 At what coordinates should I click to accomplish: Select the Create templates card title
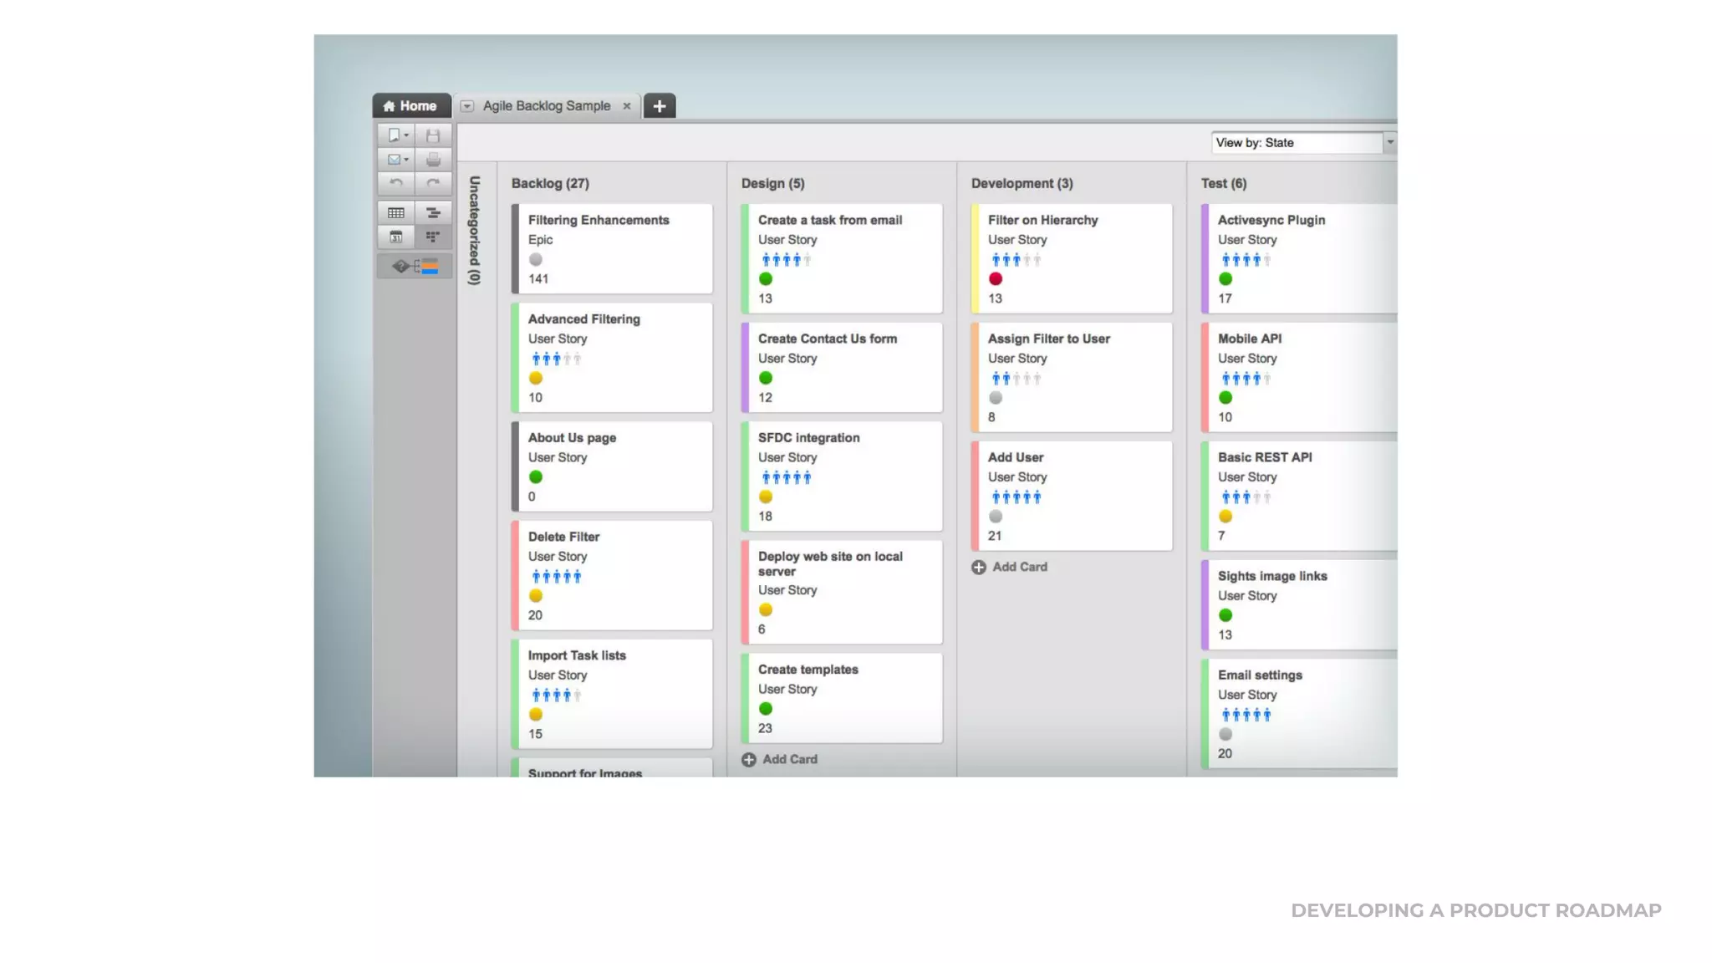point(808,670)
